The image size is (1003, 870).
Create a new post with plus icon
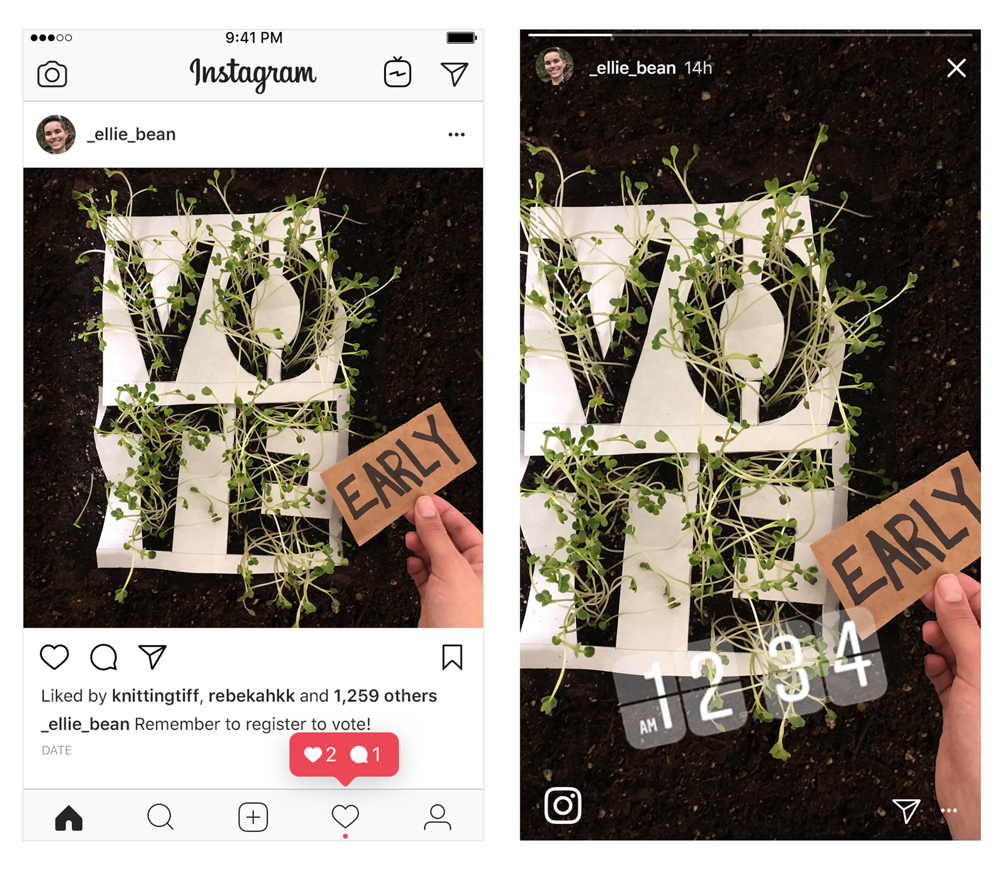coord(253,817)
